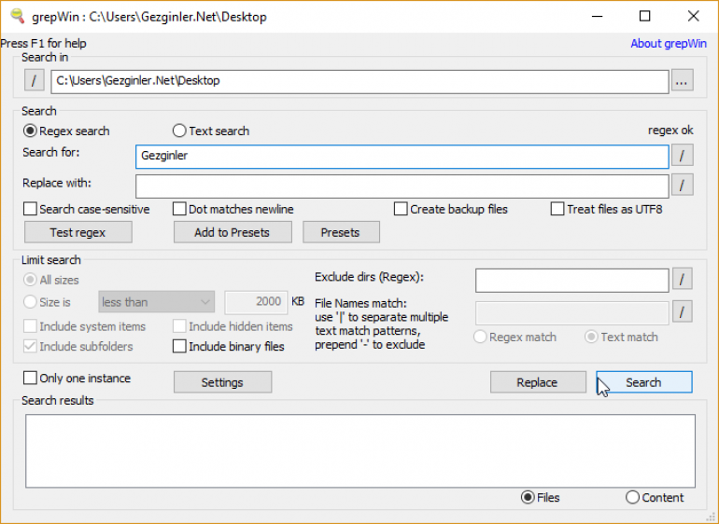Click into the Replace with text field
This screenshot has width=719, height=524.
pyautogui.click(x=402, y=186)
